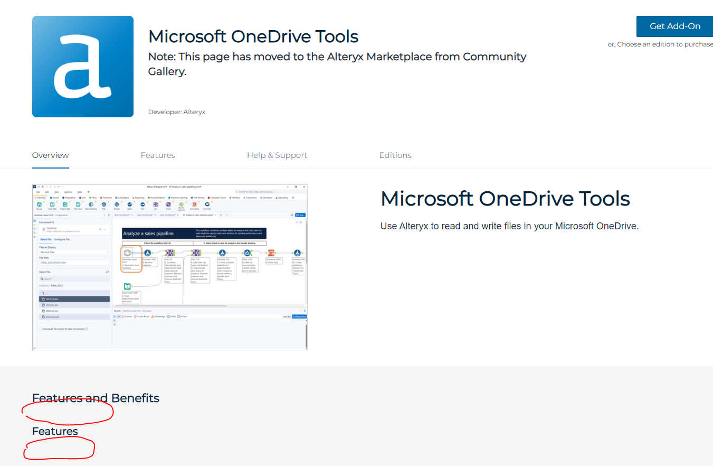Click the Get Add-On button
The height and width of the screenshot is (466, 713).
coord(674,26)
